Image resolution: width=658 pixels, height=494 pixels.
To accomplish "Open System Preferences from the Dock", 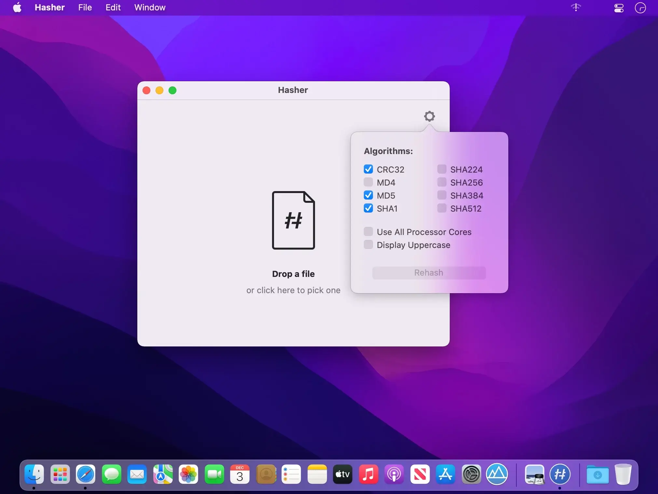I will coord(471,474).
